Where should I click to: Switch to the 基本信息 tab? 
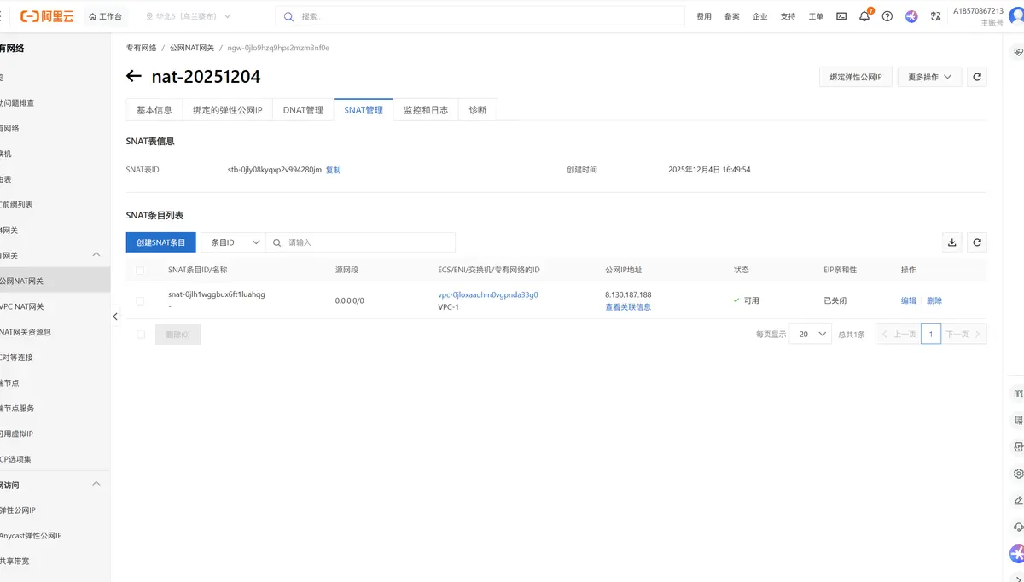point(154,110)
